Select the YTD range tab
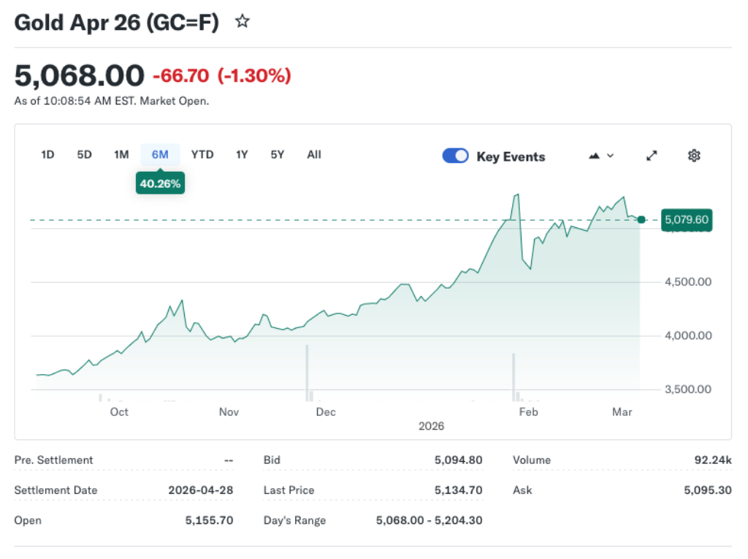The image size is (748, 559). pyautogui.click(x=202, y=154)
